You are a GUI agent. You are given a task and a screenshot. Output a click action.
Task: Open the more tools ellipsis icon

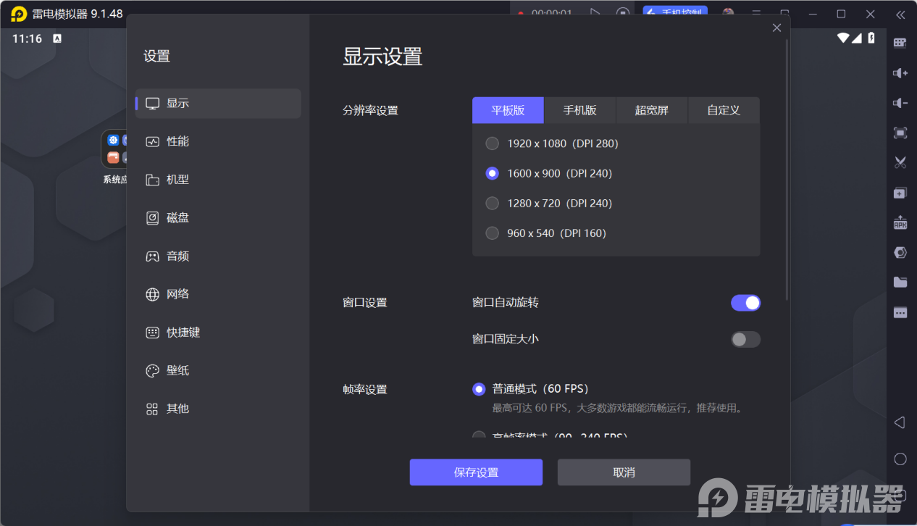[x=900, y=312]
